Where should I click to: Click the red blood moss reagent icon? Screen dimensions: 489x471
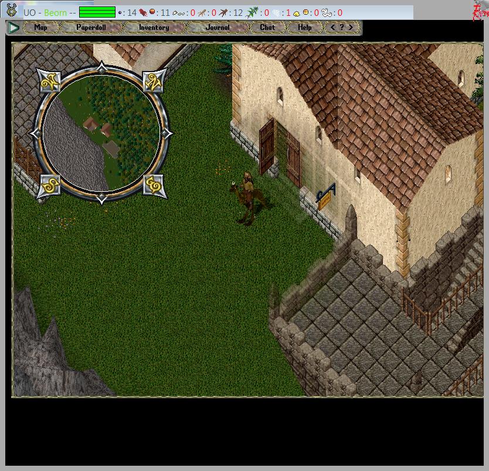click(143, 12)
